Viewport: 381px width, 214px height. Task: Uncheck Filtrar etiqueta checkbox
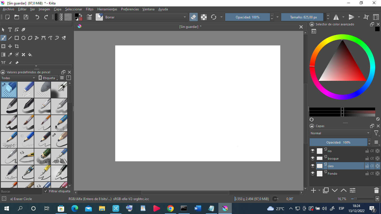(x=46, y=191)
